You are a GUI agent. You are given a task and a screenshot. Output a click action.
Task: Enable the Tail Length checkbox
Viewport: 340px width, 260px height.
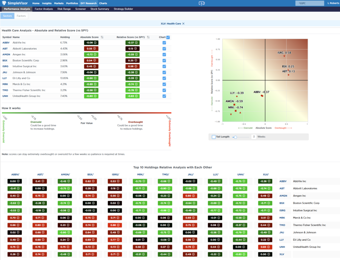click(214, 136)
